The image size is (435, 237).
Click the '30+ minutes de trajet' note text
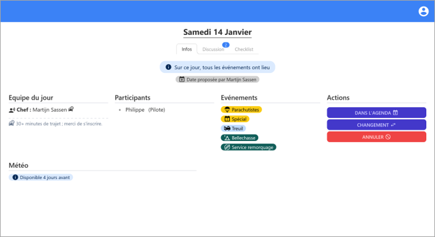click(59, 123)
